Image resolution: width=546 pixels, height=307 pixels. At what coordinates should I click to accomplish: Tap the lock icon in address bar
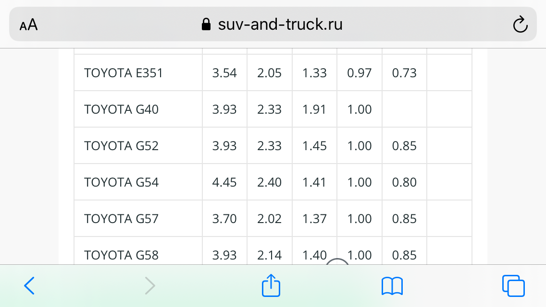(x=206, y=24)
